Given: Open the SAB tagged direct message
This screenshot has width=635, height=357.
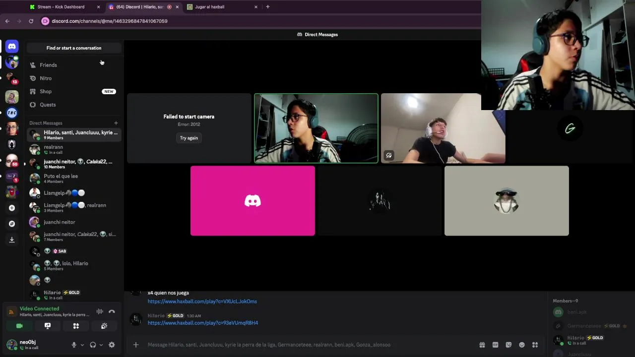Looking at the screenshot, I should tap(73, 251).
